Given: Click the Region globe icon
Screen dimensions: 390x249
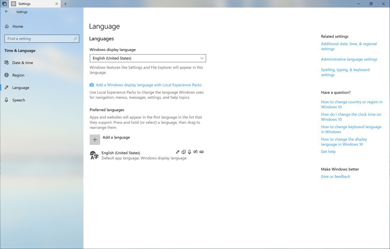Looking at the screenshot, I should coord(7,75).
